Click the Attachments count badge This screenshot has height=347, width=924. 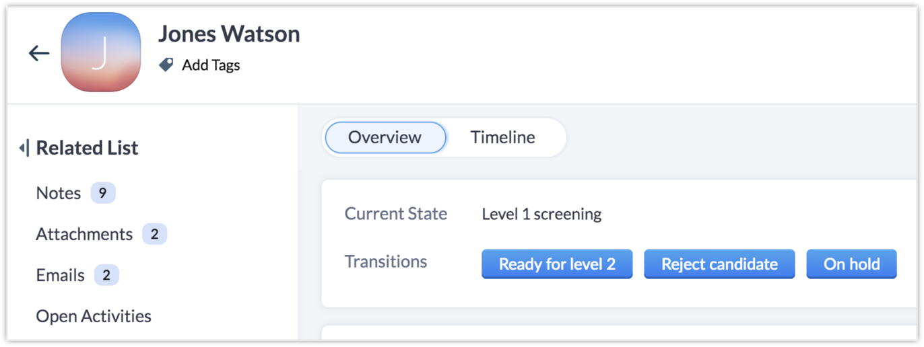pyautogui.click(x=154, y=234)
